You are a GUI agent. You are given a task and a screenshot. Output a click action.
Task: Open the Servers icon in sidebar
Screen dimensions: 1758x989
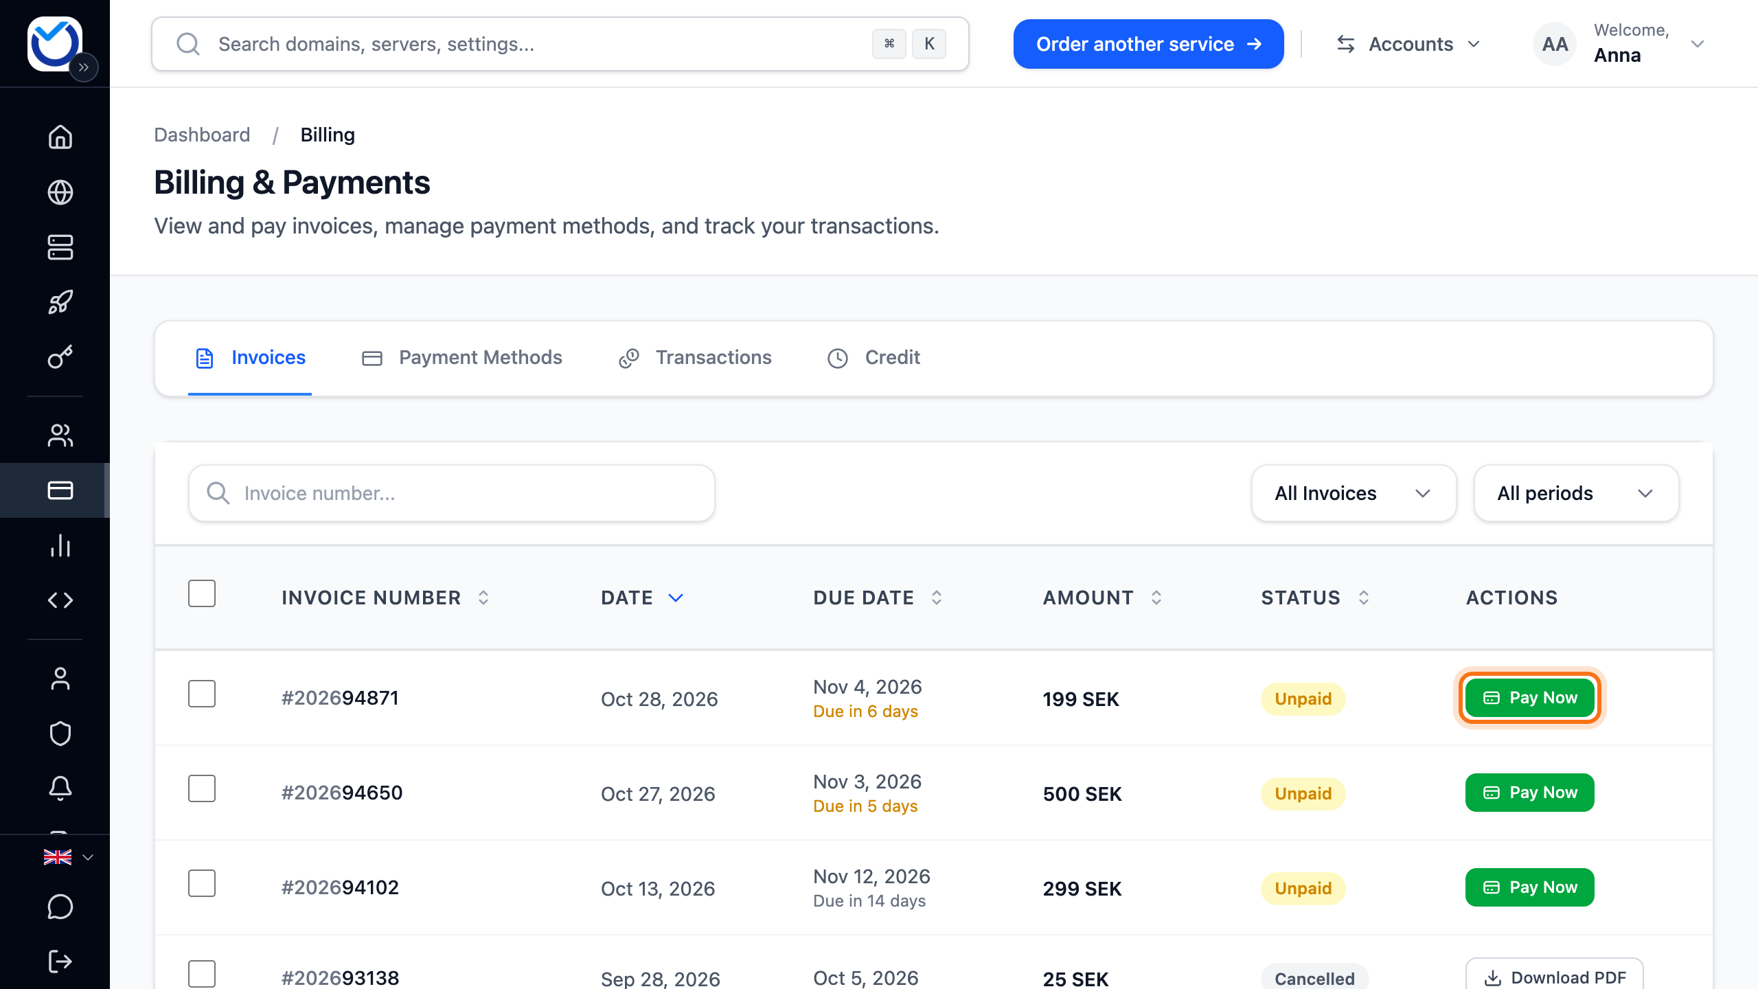(60, 247)
